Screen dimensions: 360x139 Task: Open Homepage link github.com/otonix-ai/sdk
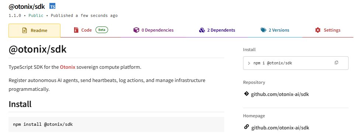point(280,128)
